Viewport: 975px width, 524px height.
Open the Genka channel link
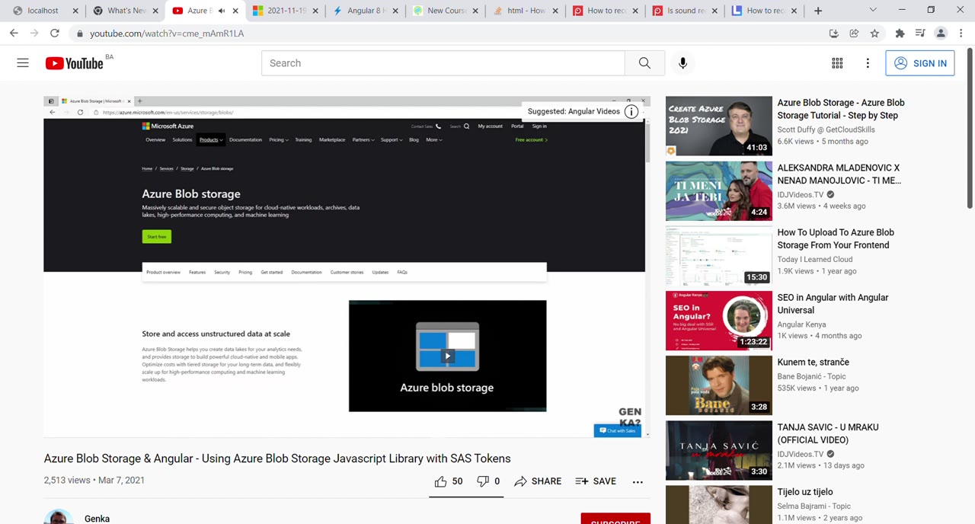click(97, 519)
